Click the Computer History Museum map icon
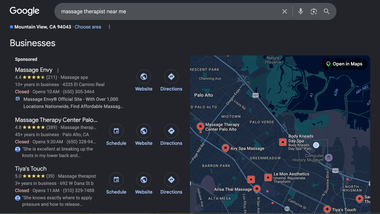380x214 pixels. pos(329,158)
